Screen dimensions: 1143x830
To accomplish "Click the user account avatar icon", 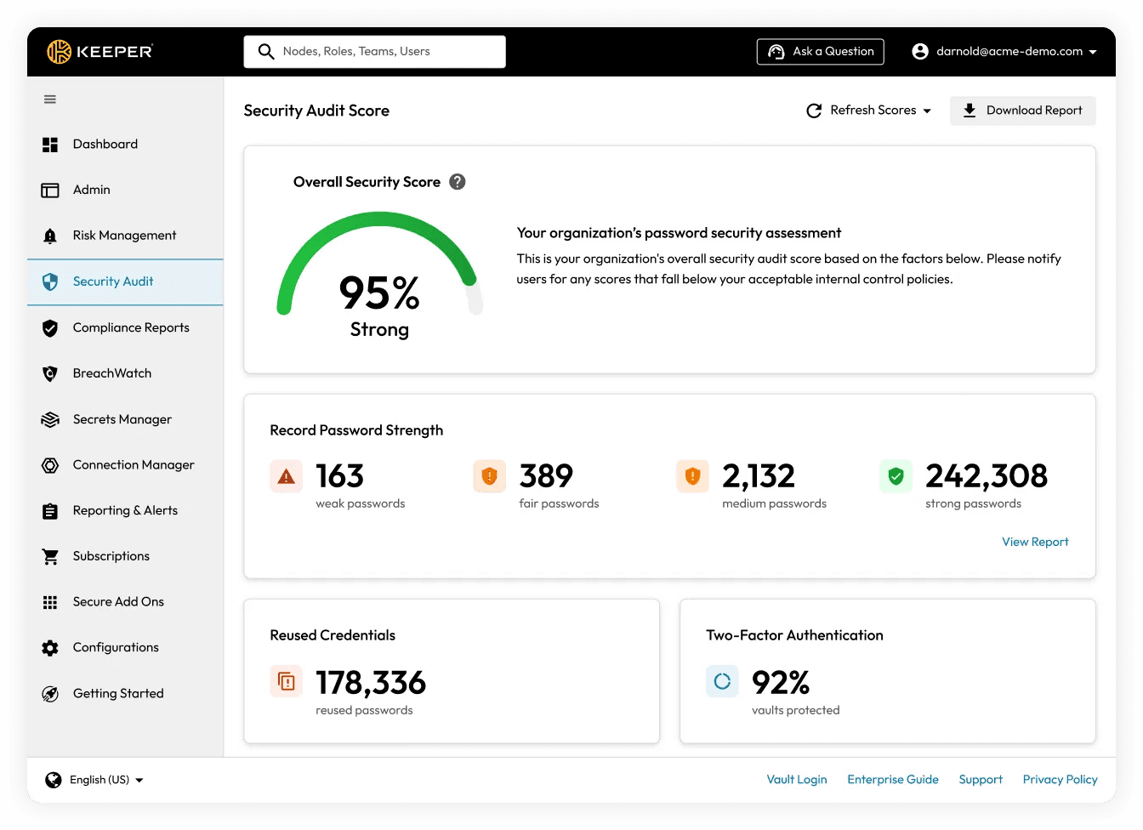I will coord(920,52).
